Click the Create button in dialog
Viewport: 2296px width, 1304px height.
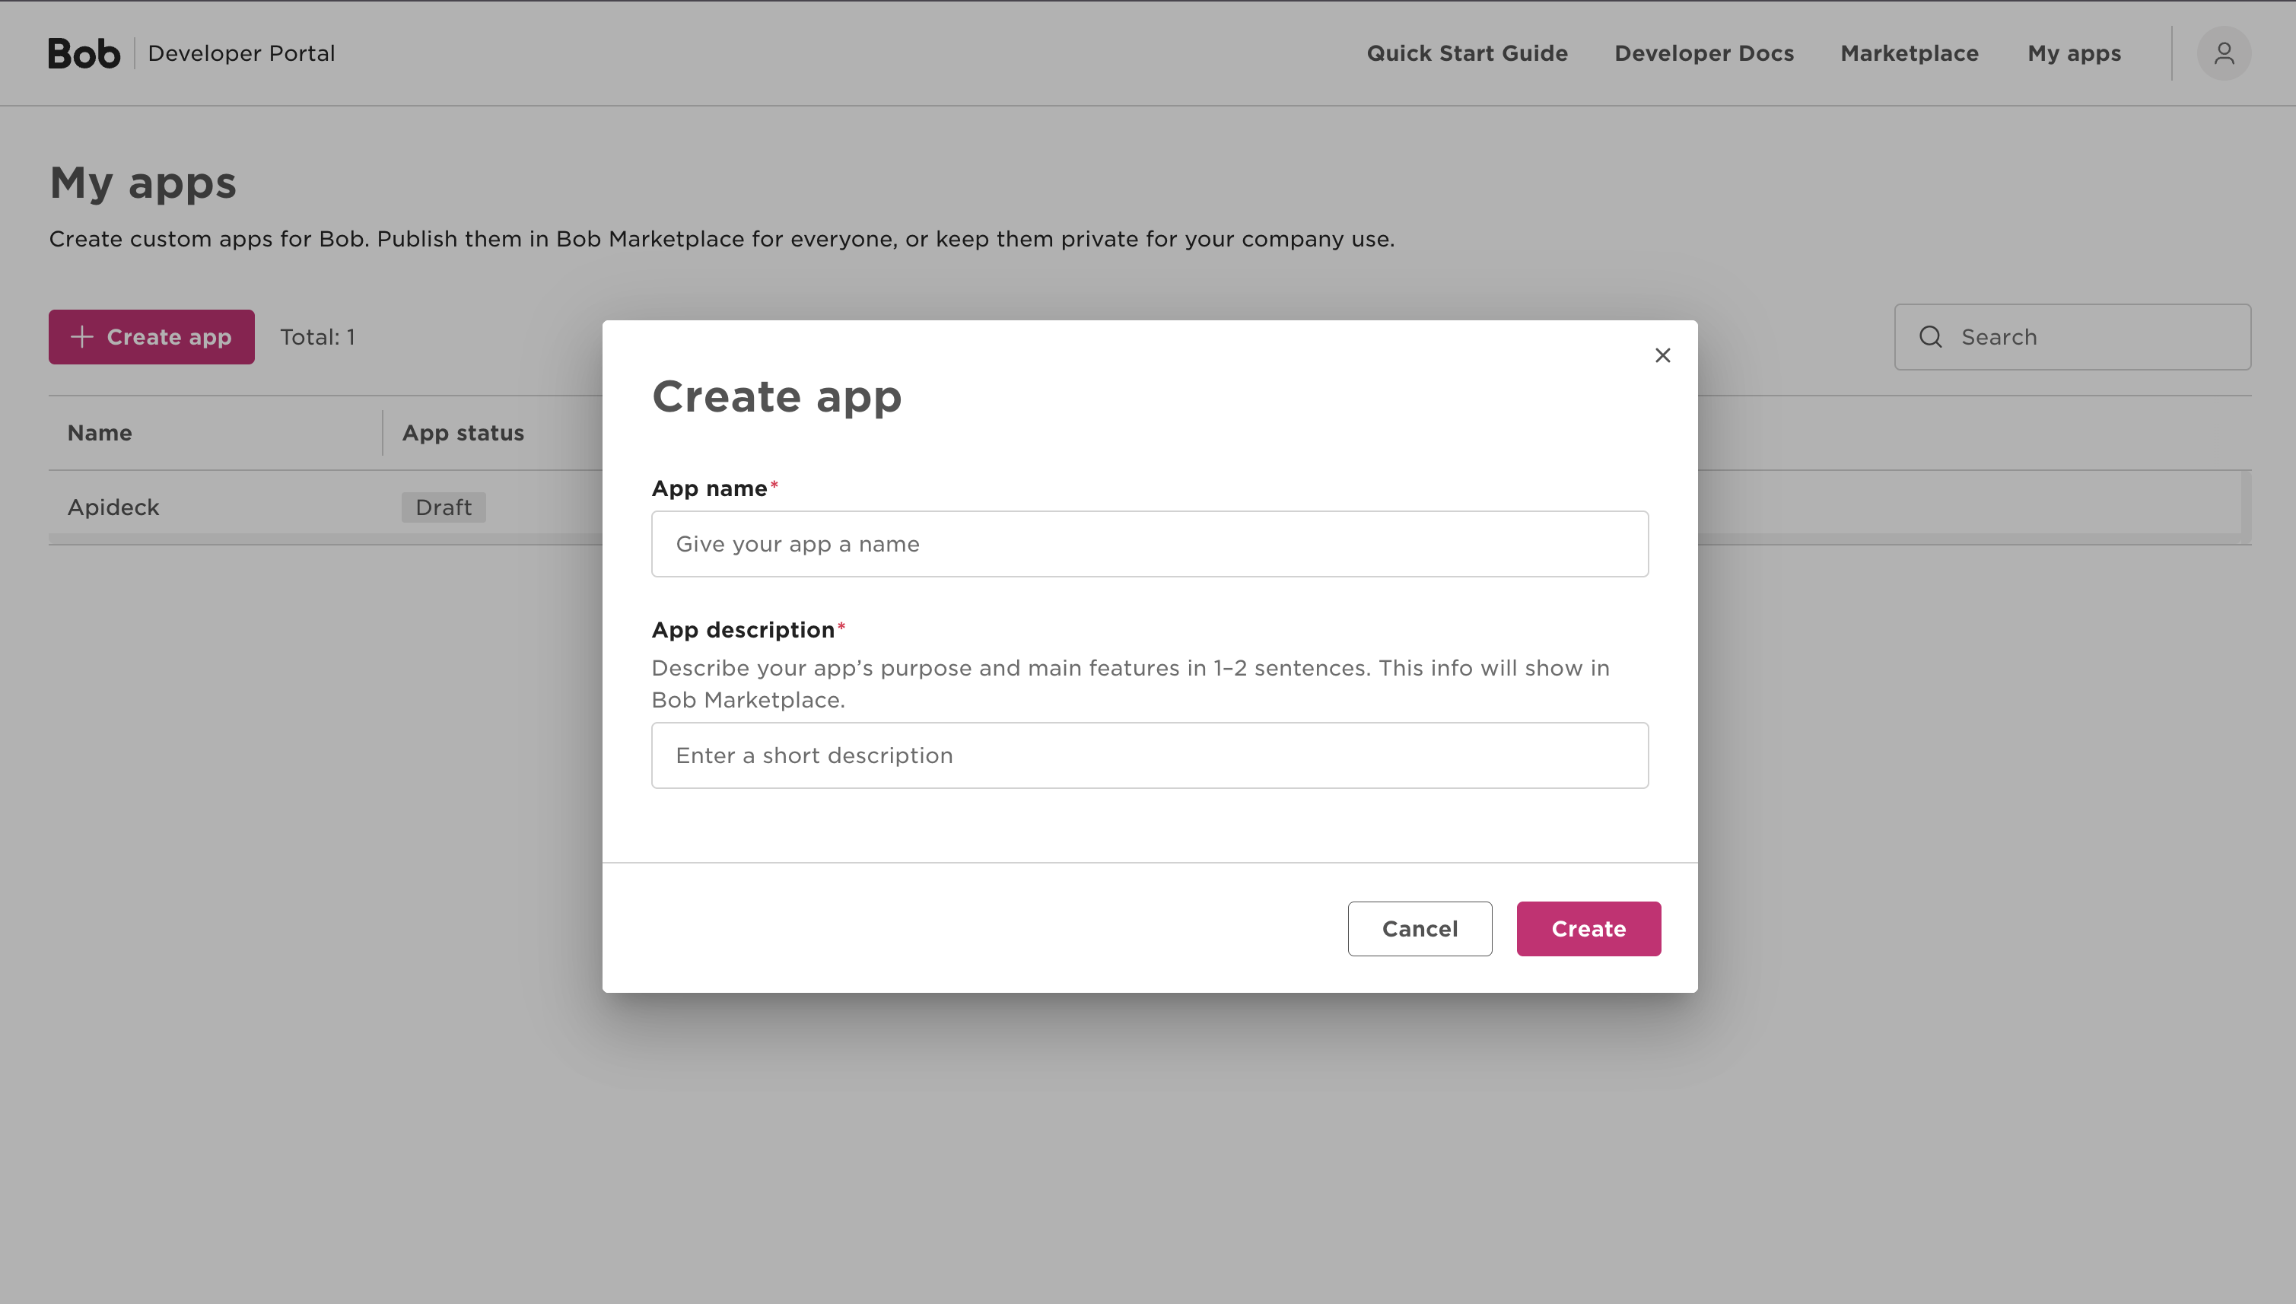[x=1588, y=929]
